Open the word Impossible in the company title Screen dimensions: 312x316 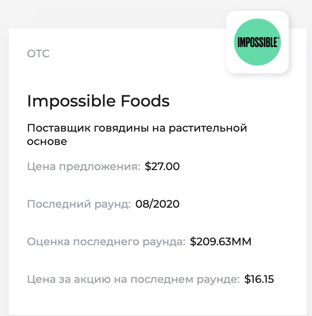71,102
